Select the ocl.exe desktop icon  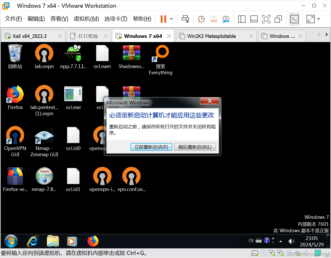click(x=73, y=98)
